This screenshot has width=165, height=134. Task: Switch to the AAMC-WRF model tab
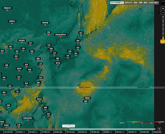[153, 2]
